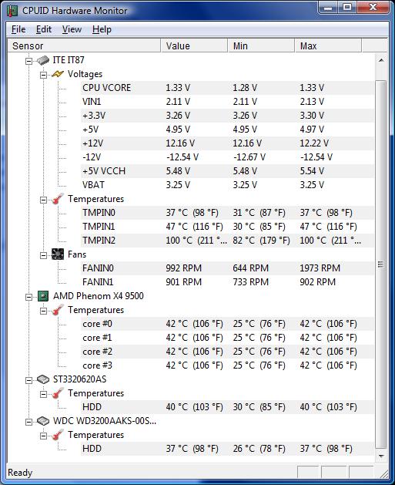Collapse the AMD Phenom X4 9500 node
Viewport: 395px width, 485px height.
28,297
